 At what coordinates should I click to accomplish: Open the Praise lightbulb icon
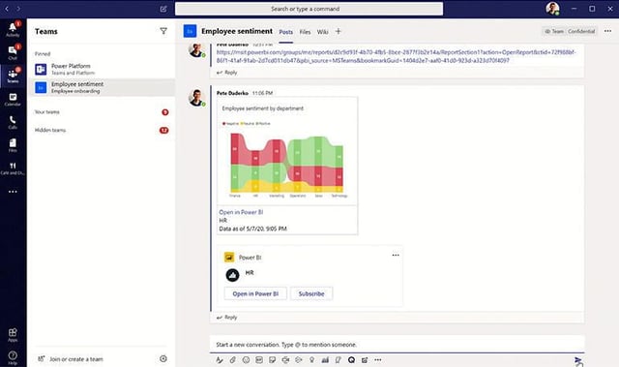[x=311, y=360]
